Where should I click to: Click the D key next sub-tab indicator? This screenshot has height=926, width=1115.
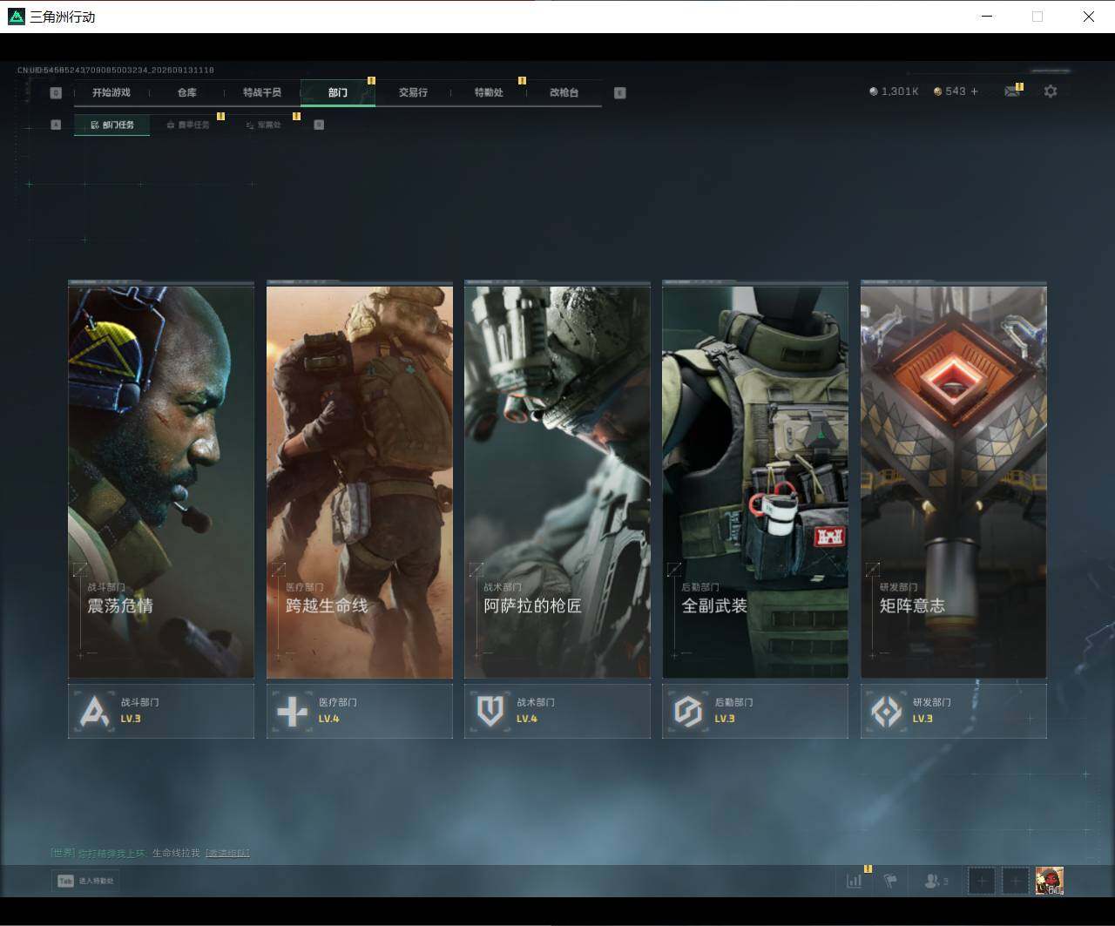[319, 125]
